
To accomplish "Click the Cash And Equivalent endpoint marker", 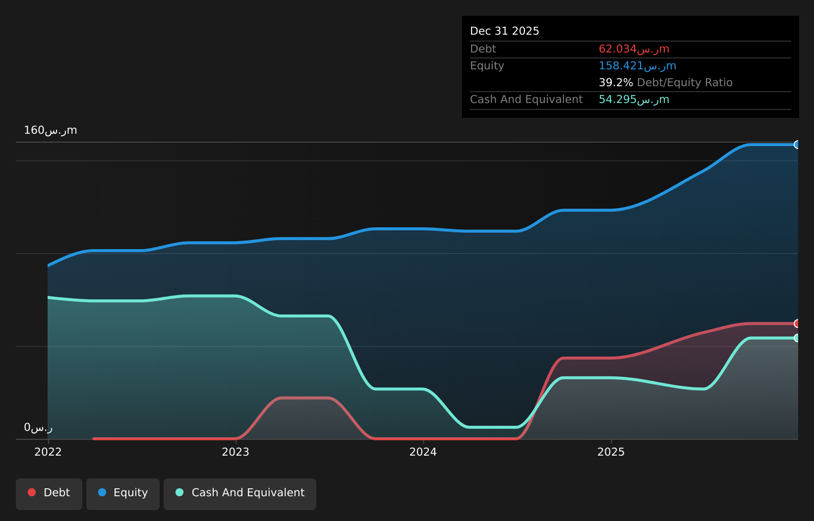I will 797,338.
